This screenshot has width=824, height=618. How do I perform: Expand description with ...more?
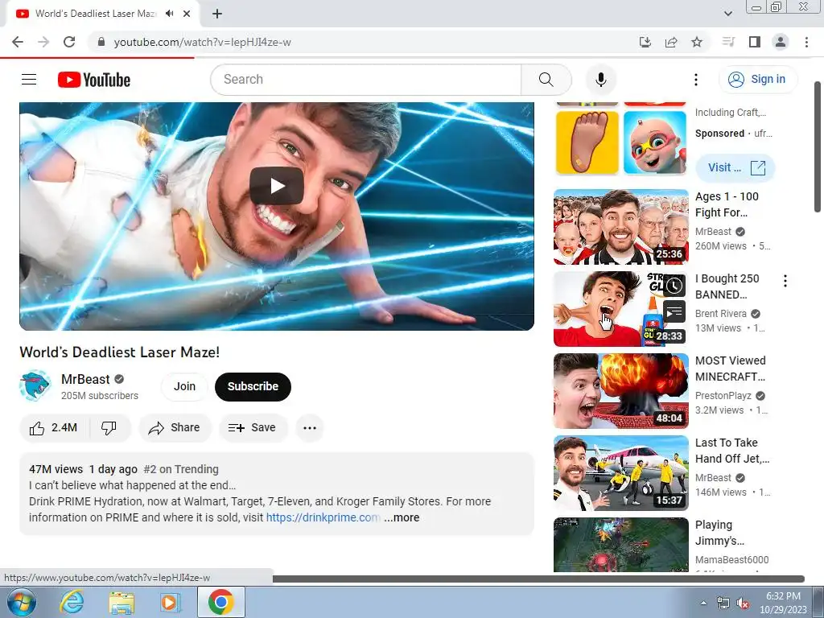click(x=402, y=517)
